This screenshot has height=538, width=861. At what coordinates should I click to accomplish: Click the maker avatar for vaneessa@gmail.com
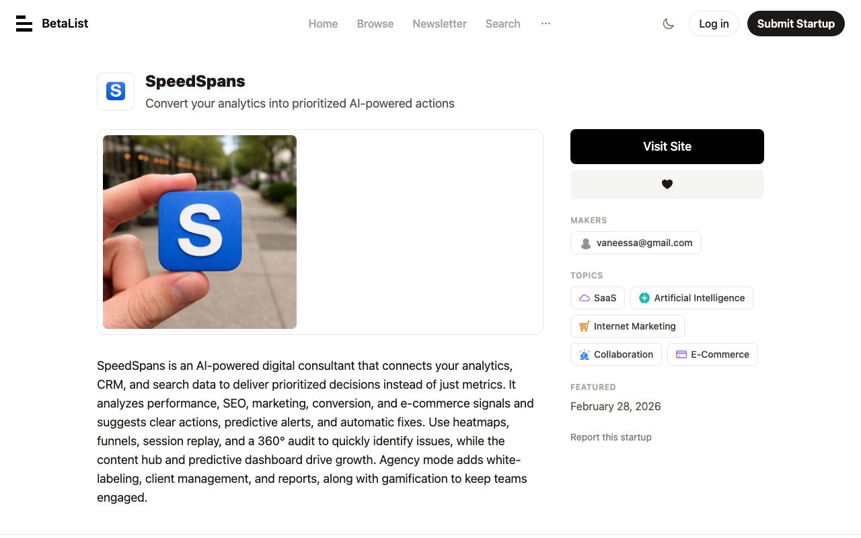pos(586,243)
